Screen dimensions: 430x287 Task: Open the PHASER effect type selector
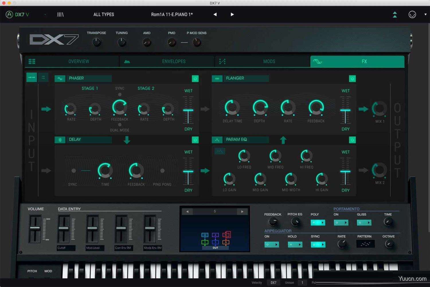(x=89, y=78)
